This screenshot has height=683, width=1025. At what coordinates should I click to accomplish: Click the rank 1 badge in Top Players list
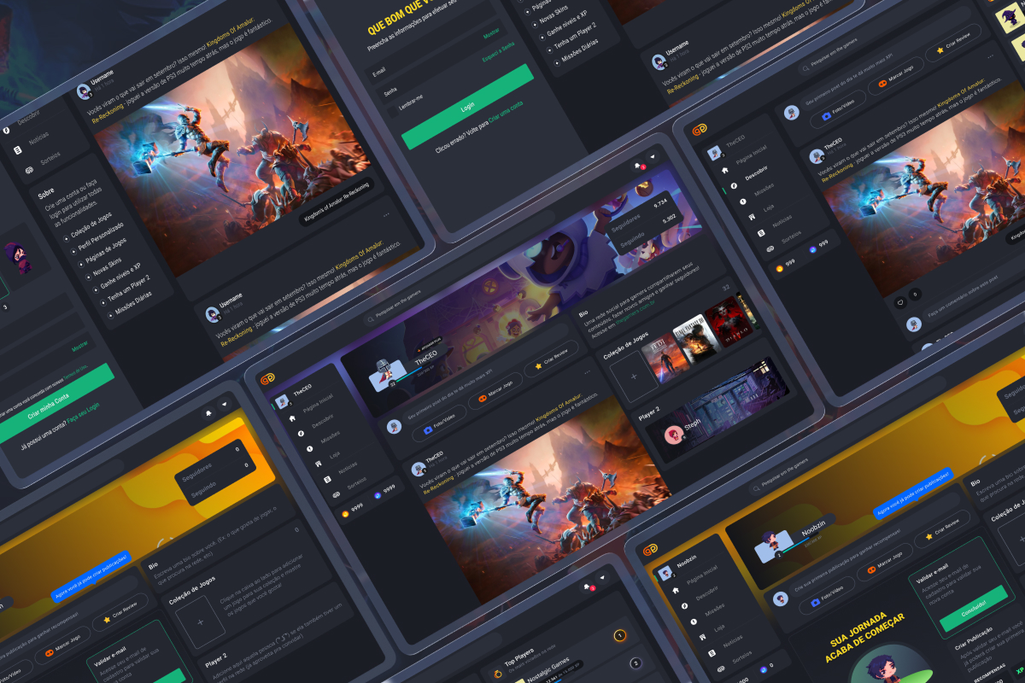(x=620, y=635)
